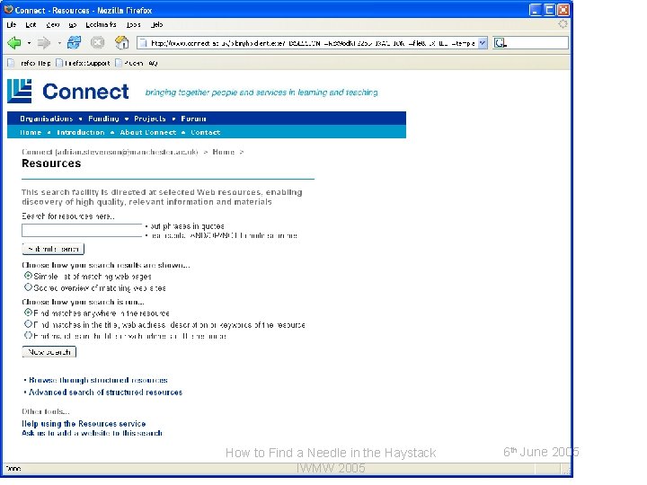Select matches in title, web address, description or keywords
This screenshot has width=647, height=485.
tap(28, 323)
